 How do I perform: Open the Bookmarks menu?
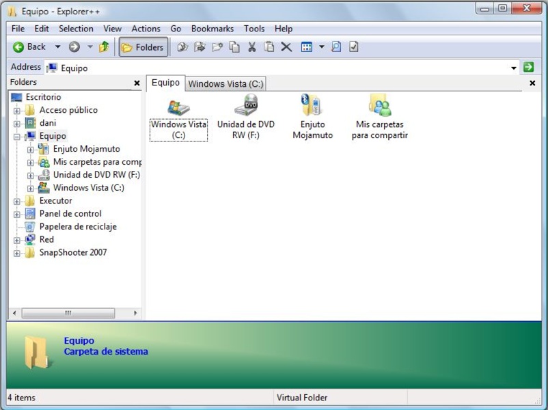pos(212,29)
